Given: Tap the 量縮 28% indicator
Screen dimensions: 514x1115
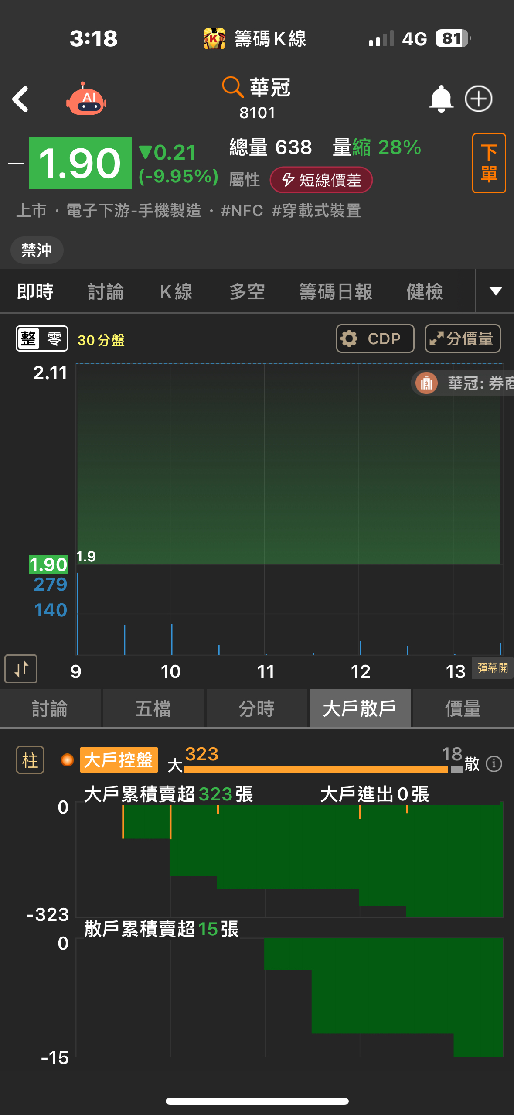Looking at the screenshot, I should [377, 147].
